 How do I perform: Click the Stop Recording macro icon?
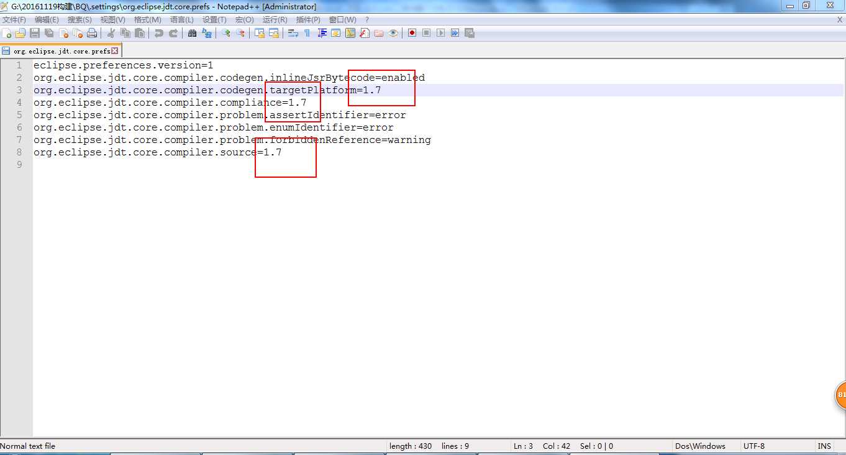pyautogui.click(x=426, y=33)
